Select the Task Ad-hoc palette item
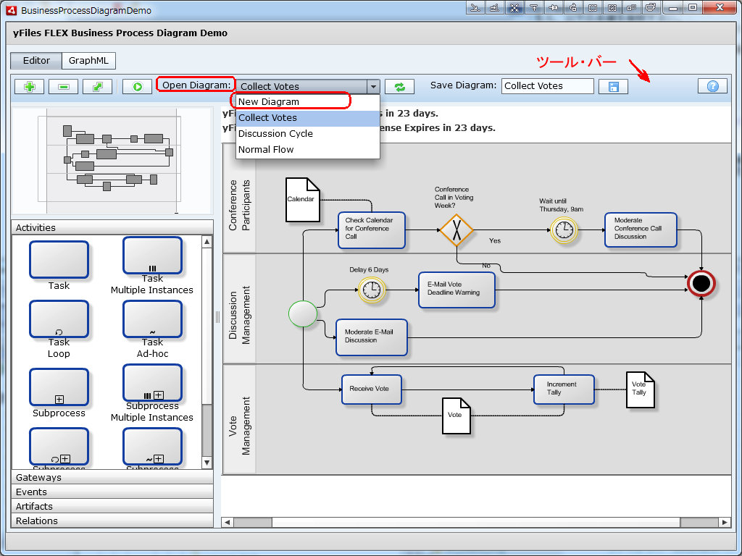This screenshot has width=742, height=556. coord(152,319)
